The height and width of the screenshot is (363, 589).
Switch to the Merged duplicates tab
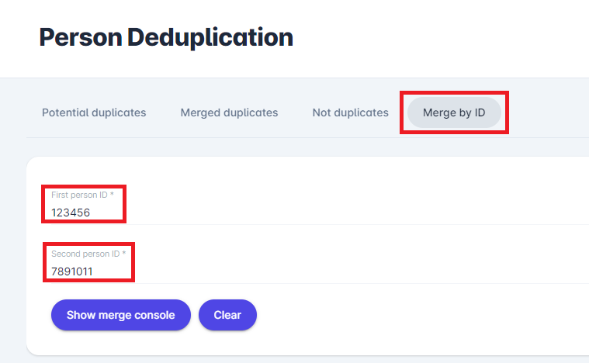(229, 112)
